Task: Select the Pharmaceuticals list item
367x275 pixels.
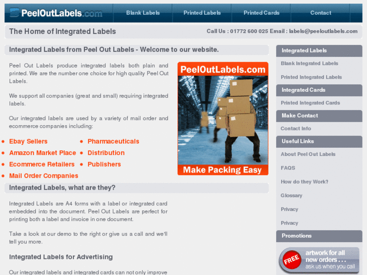Action: [113, 141]
